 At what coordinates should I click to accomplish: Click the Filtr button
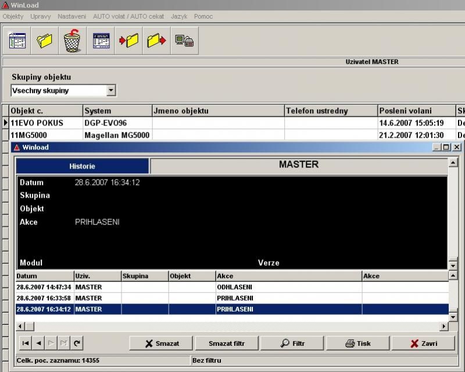click(292, 344)
